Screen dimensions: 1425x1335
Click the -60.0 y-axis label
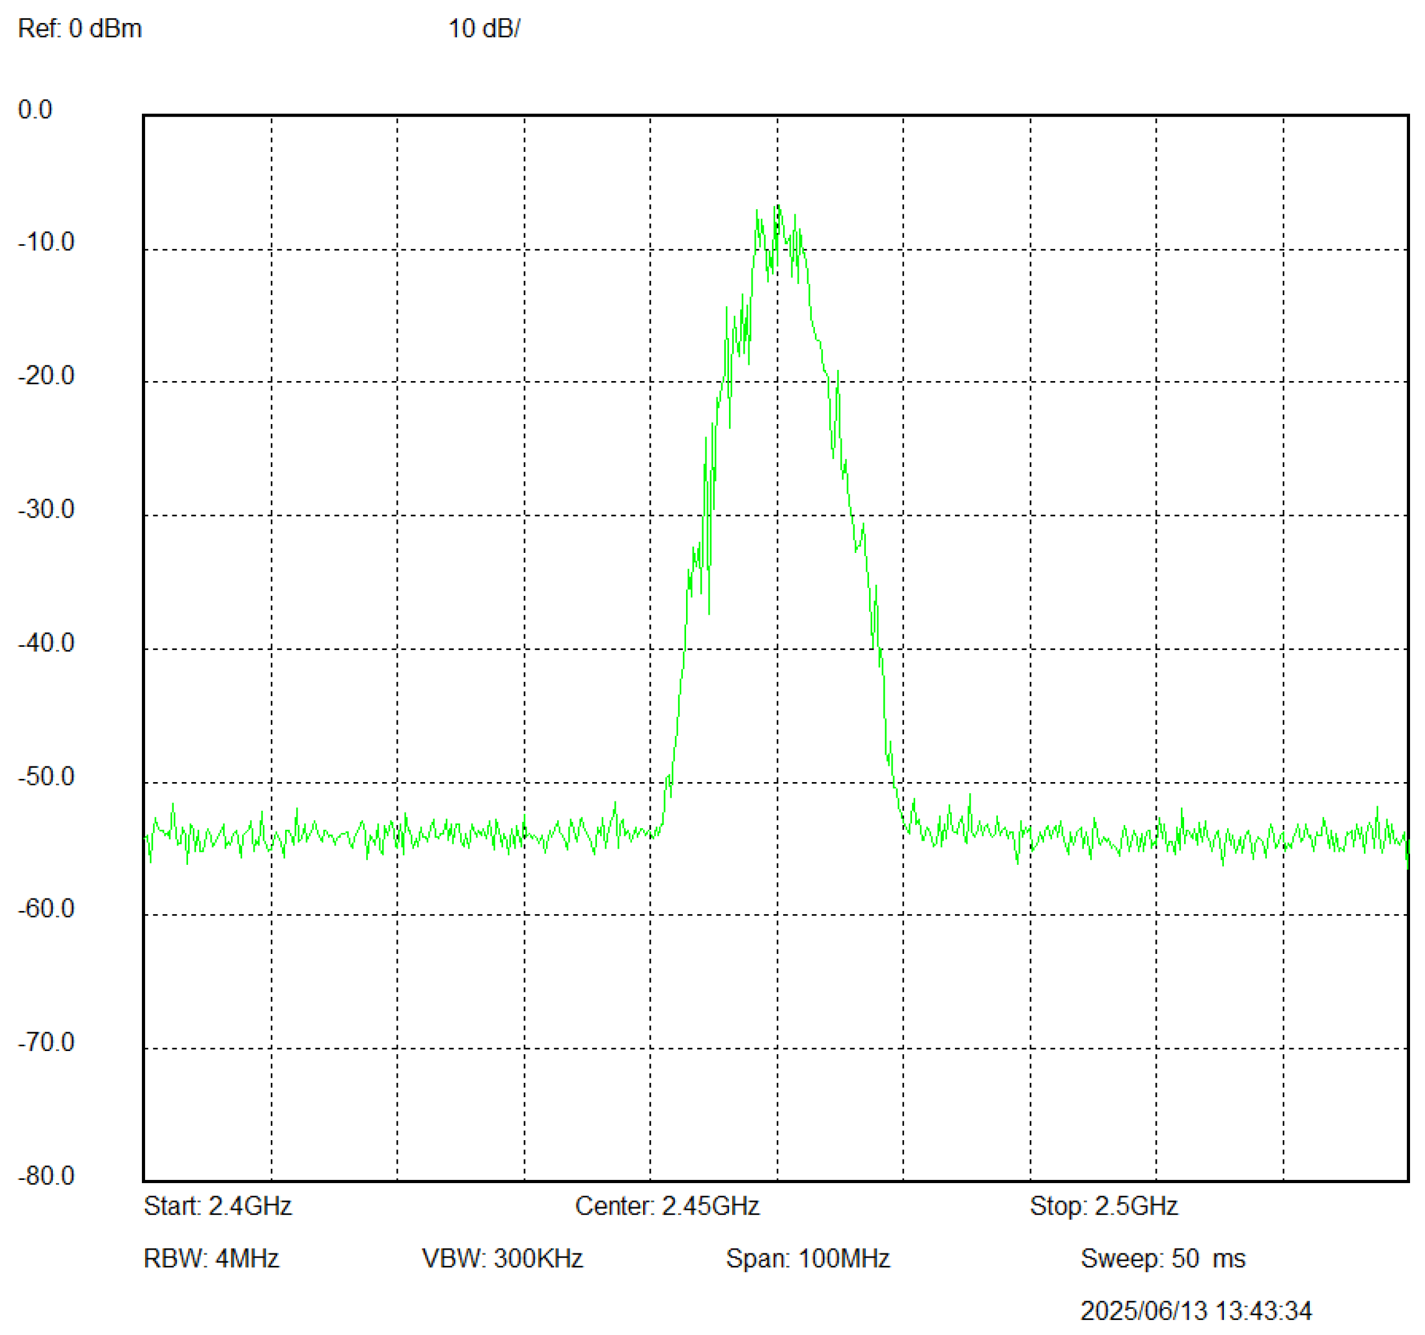(x=46, y=908)
